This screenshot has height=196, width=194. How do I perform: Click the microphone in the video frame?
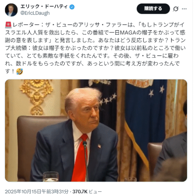[x=85, y=161]
